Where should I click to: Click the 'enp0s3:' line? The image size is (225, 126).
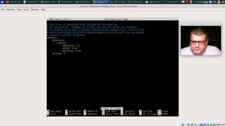[x=62, y=43]
